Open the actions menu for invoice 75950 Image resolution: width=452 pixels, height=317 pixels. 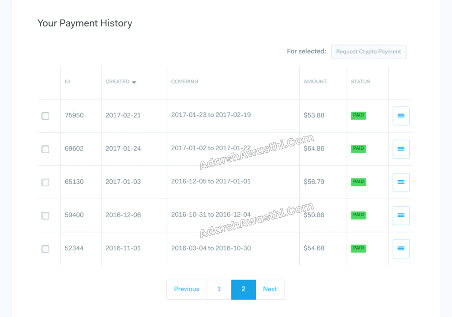tap(401, 116)
